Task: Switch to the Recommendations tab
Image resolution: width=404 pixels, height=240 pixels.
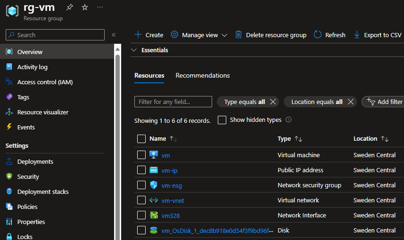Action: tap(203, 75)
